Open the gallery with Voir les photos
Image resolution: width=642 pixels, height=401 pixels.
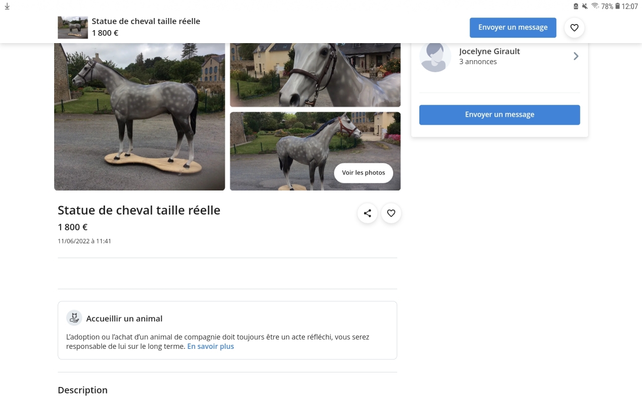point(364,173)
